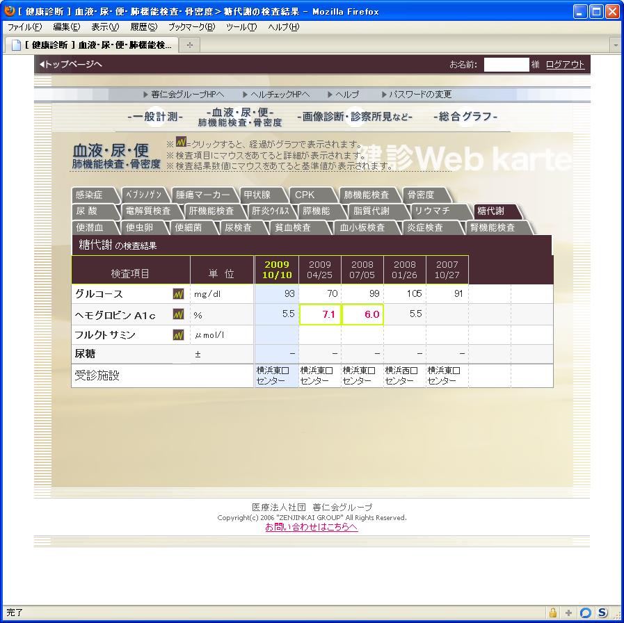The image size is (624, 623).
Task: Click the blue speech bubble status bar icon
Action: (586, 613)
